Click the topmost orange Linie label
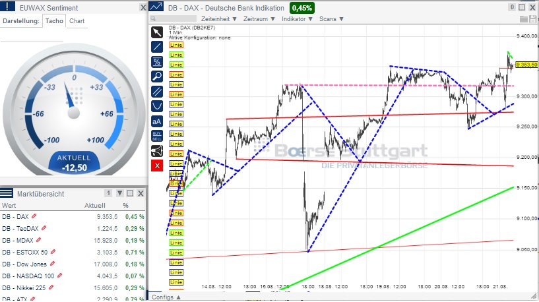Screen dimensions: 539x302 pos(175,45)
